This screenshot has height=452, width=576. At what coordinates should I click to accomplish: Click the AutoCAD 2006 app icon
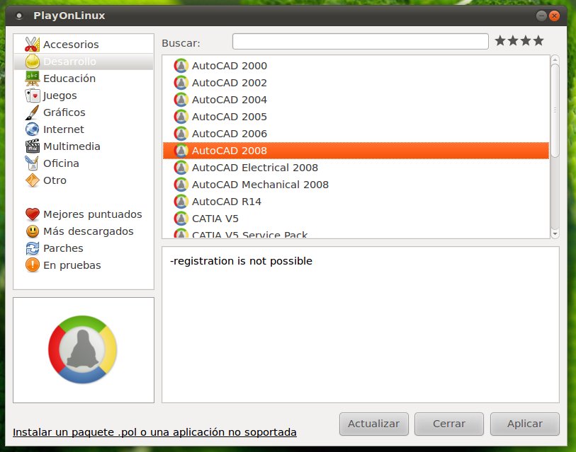181,134
